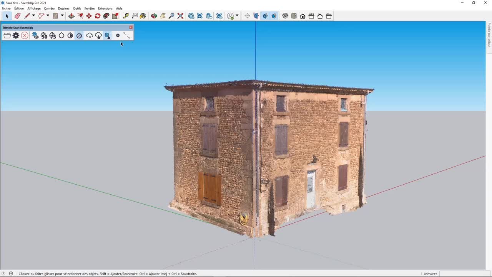The height and width of the screenshot is (277, 492).
Task: Set point cloud density to 75
Action: click(x=53, y=35)
